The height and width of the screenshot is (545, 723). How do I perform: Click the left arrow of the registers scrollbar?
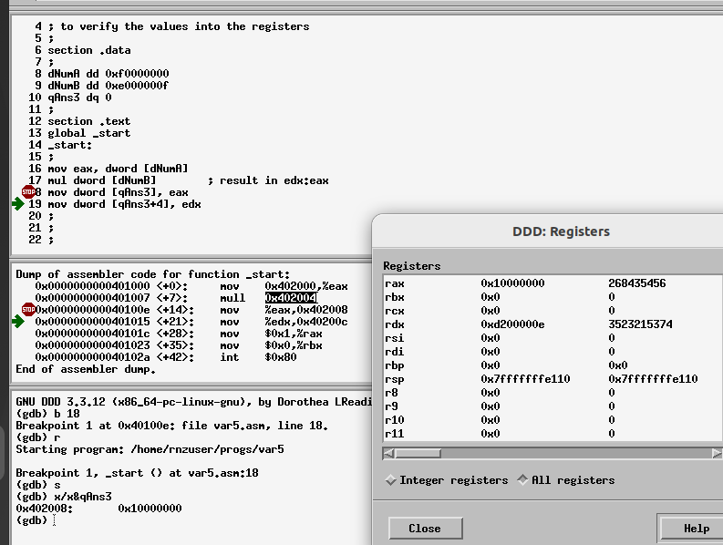[388, 453]
